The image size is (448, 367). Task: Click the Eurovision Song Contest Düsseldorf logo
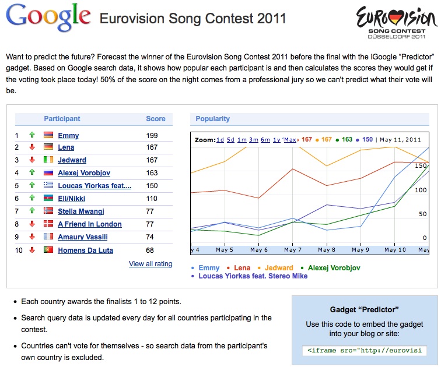[395, 22]
